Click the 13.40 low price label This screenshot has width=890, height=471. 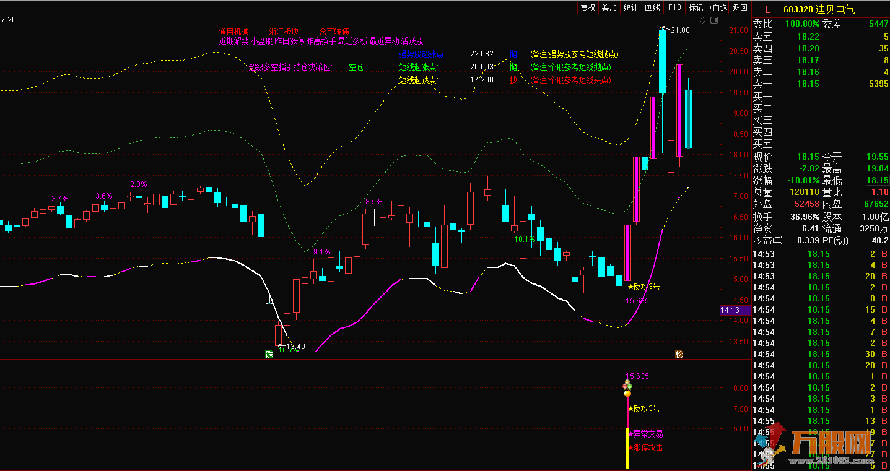coord(295,346)
